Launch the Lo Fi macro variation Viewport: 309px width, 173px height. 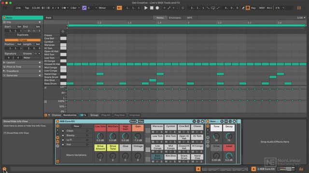87,140
